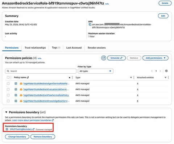
Task: Open the Last Accessed tab
Action: (74, 48)
